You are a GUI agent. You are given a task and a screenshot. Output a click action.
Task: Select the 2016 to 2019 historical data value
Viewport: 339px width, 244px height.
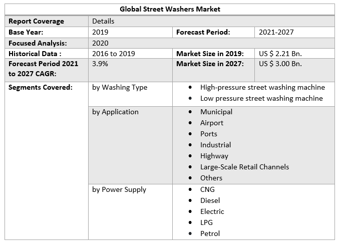pyautogui.click(x=114, y=54)
